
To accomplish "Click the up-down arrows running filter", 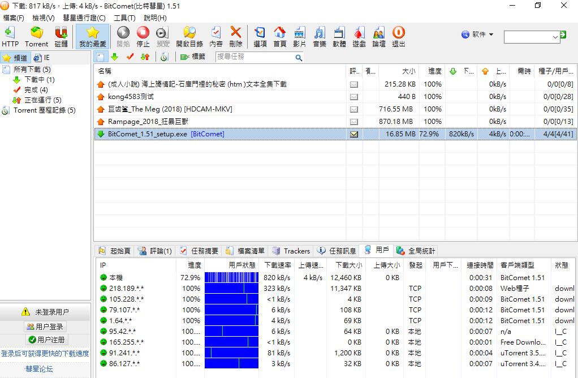I will click(x=145, y=57).
